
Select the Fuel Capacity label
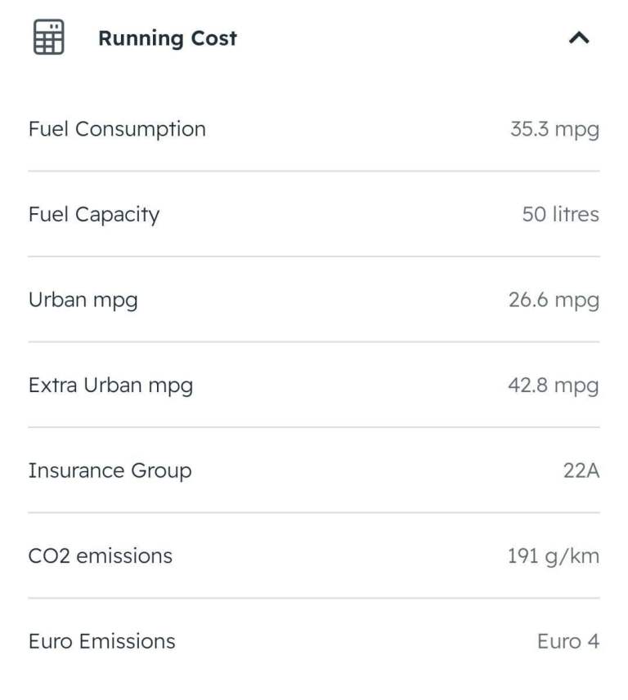(94, 215)
